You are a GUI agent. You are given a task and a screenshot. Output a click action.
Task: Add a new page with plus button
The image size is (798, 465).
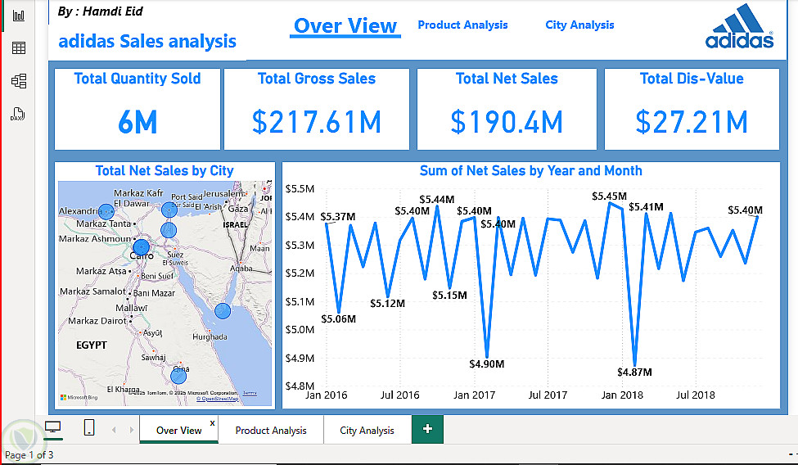click(x=427, y=429)
